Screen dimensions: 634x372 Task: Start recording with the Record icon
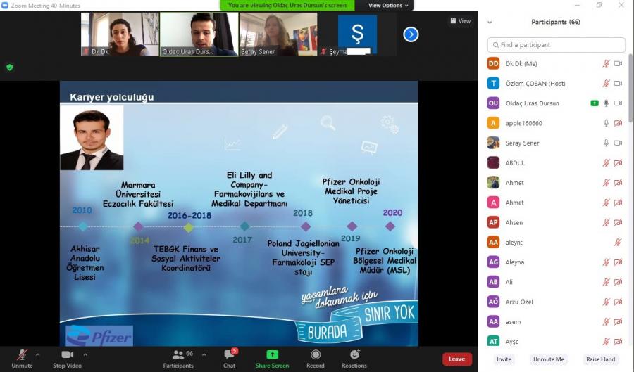pyautogui.click(x=316, y=355)
